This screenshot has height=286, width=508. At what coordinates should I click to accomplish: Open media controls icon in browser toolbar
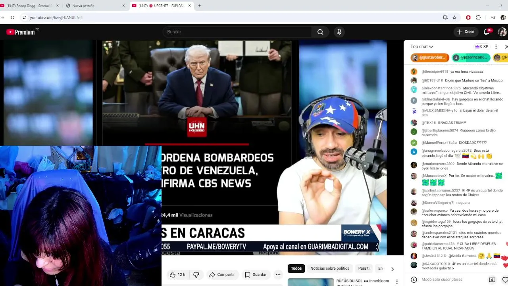493,17
